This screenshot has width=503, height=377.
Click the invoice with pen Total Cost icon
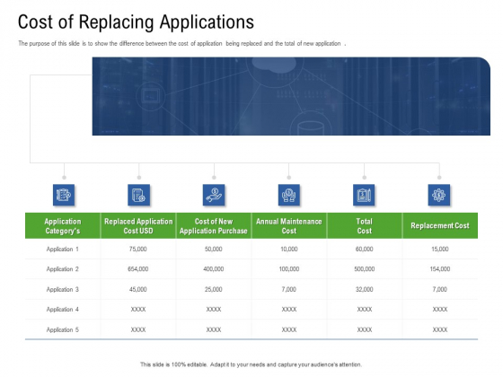pos(364,195)
